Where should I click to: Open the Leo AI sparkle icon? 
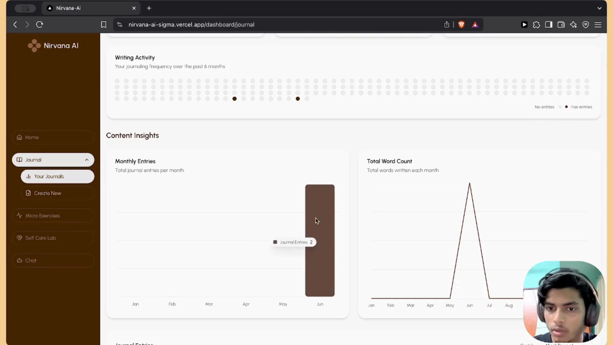click(573, 25)
